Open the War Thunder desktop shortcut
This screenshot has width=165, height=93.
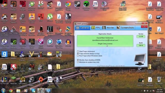(x=14, y=30)
